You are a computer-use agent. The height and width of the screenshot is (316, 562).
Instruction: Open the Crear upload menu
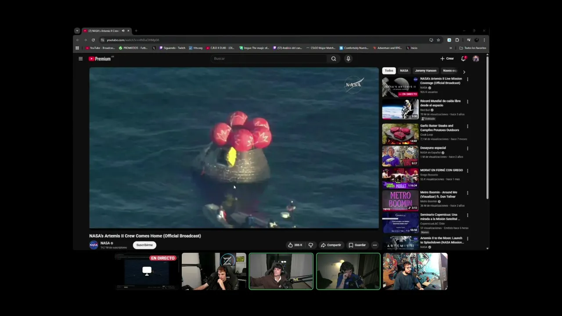pos(447,59)
